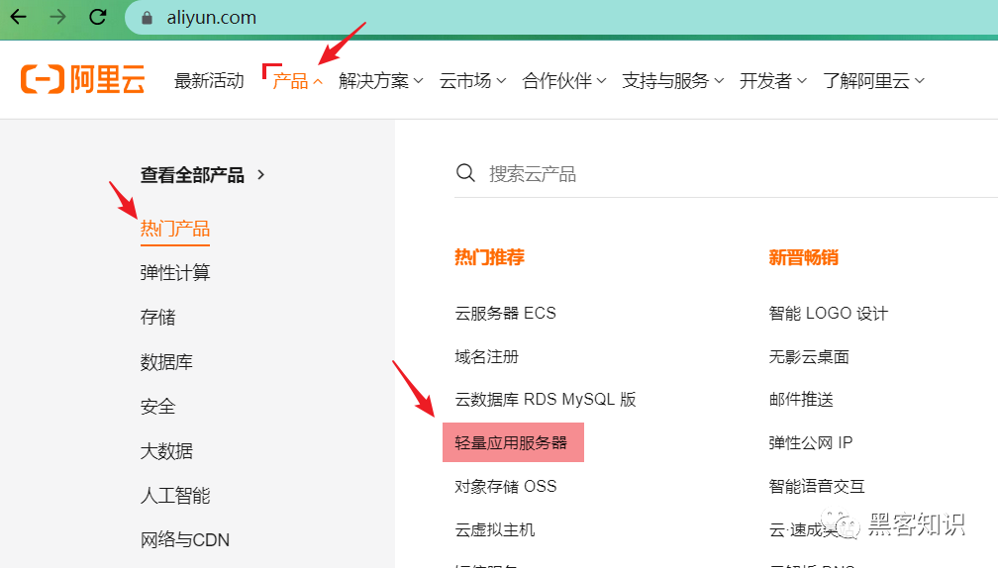
Task: Open 对象存储 OSS product
Action: (x=505, y=487)
